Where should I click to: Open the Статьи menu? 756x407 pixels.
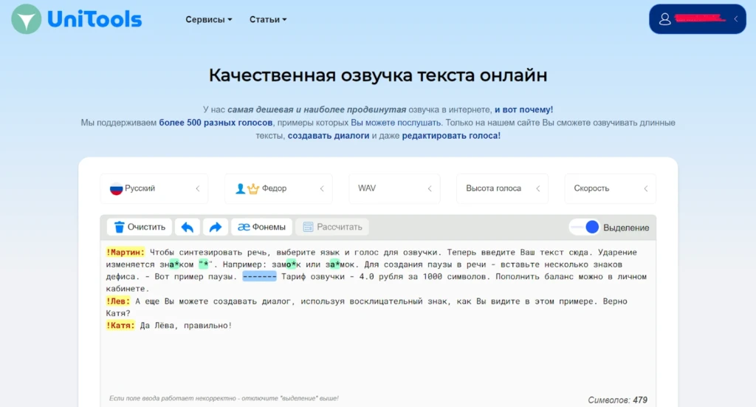pos(268,20)
